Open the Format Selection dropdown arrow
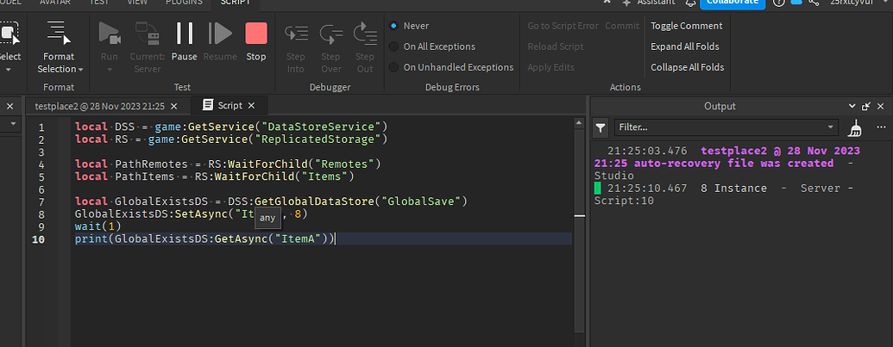893x347 pixels. (x=81, y=69)
